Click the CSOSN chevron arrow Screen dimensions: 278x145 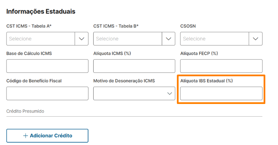pyautogui.click(x=255, y=39)
